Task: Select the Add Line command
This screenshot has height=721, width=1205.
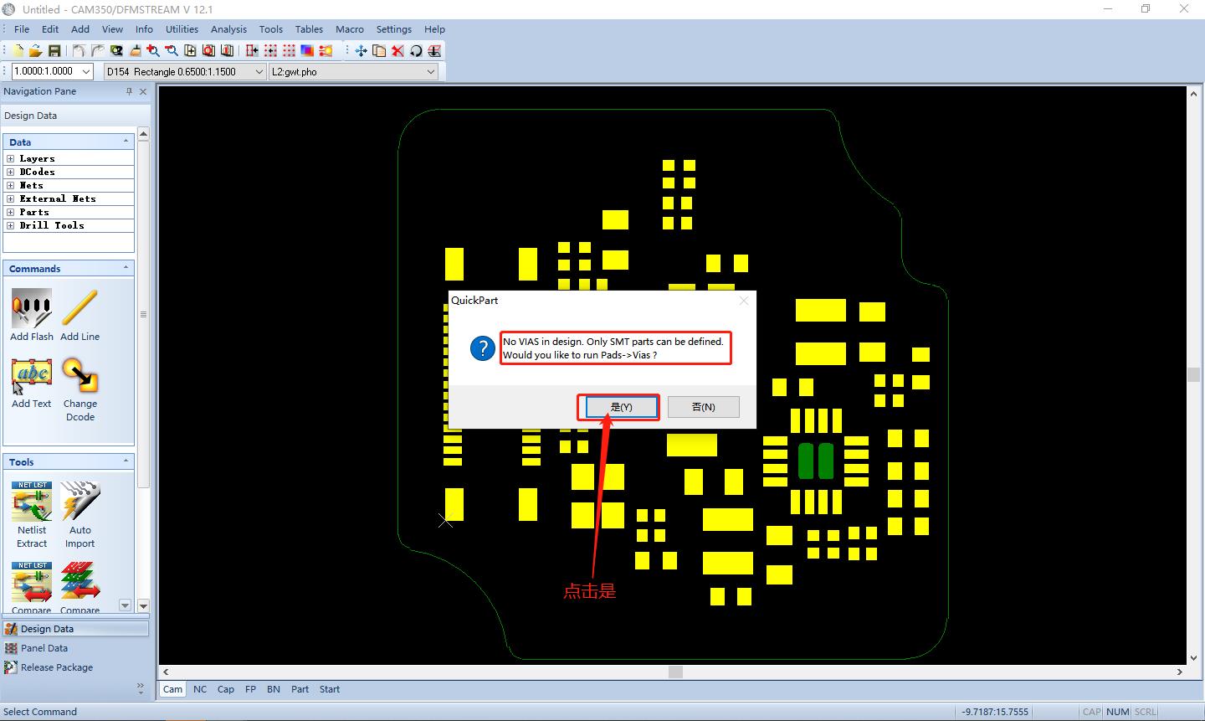Action: (79, 309)
